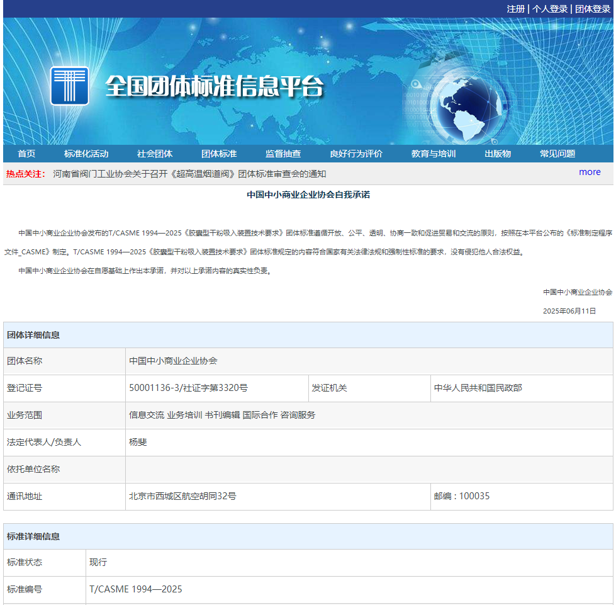Open the 团体标准 navigation item
This screenshot has height=605, width=616.
(x=219, y=154)
